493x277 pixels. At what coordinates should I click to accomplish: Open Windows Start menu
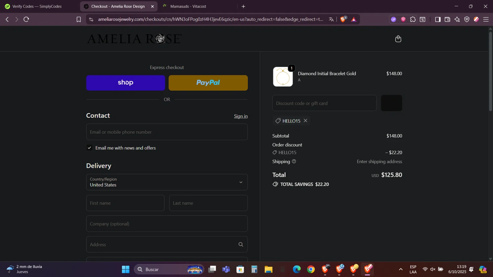126,269
